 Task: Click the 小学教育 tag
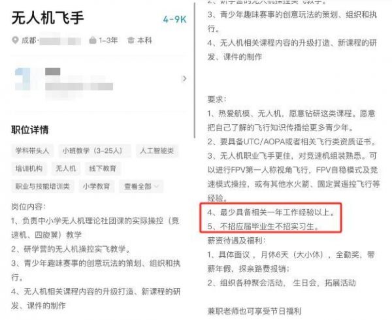point(97,186)
